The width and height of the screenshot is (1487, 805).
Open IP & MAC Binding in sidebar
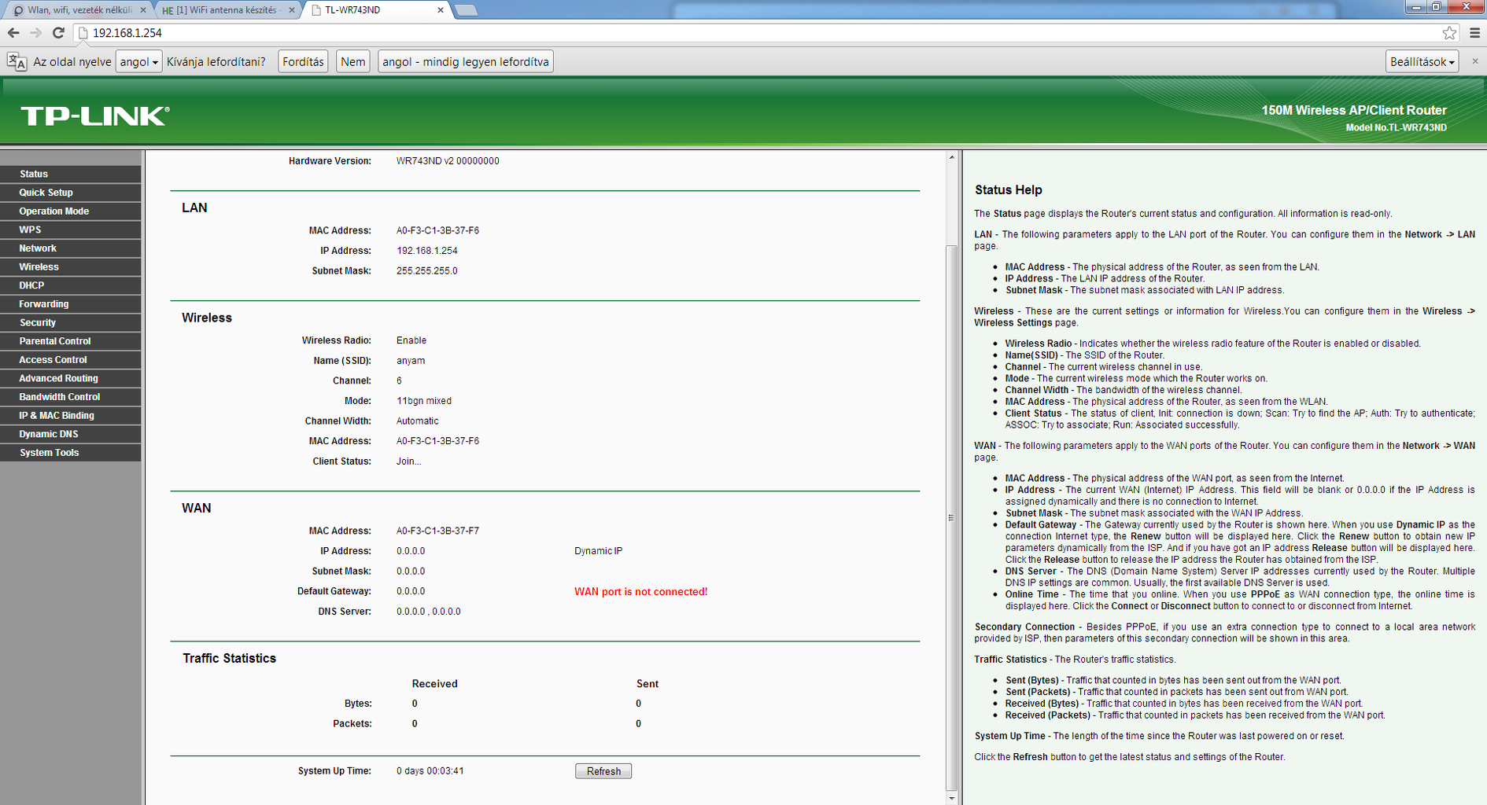tap(71, 416)
